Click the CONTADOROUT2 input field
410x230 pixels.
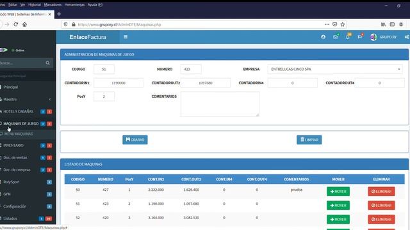(x=206, y=83)
